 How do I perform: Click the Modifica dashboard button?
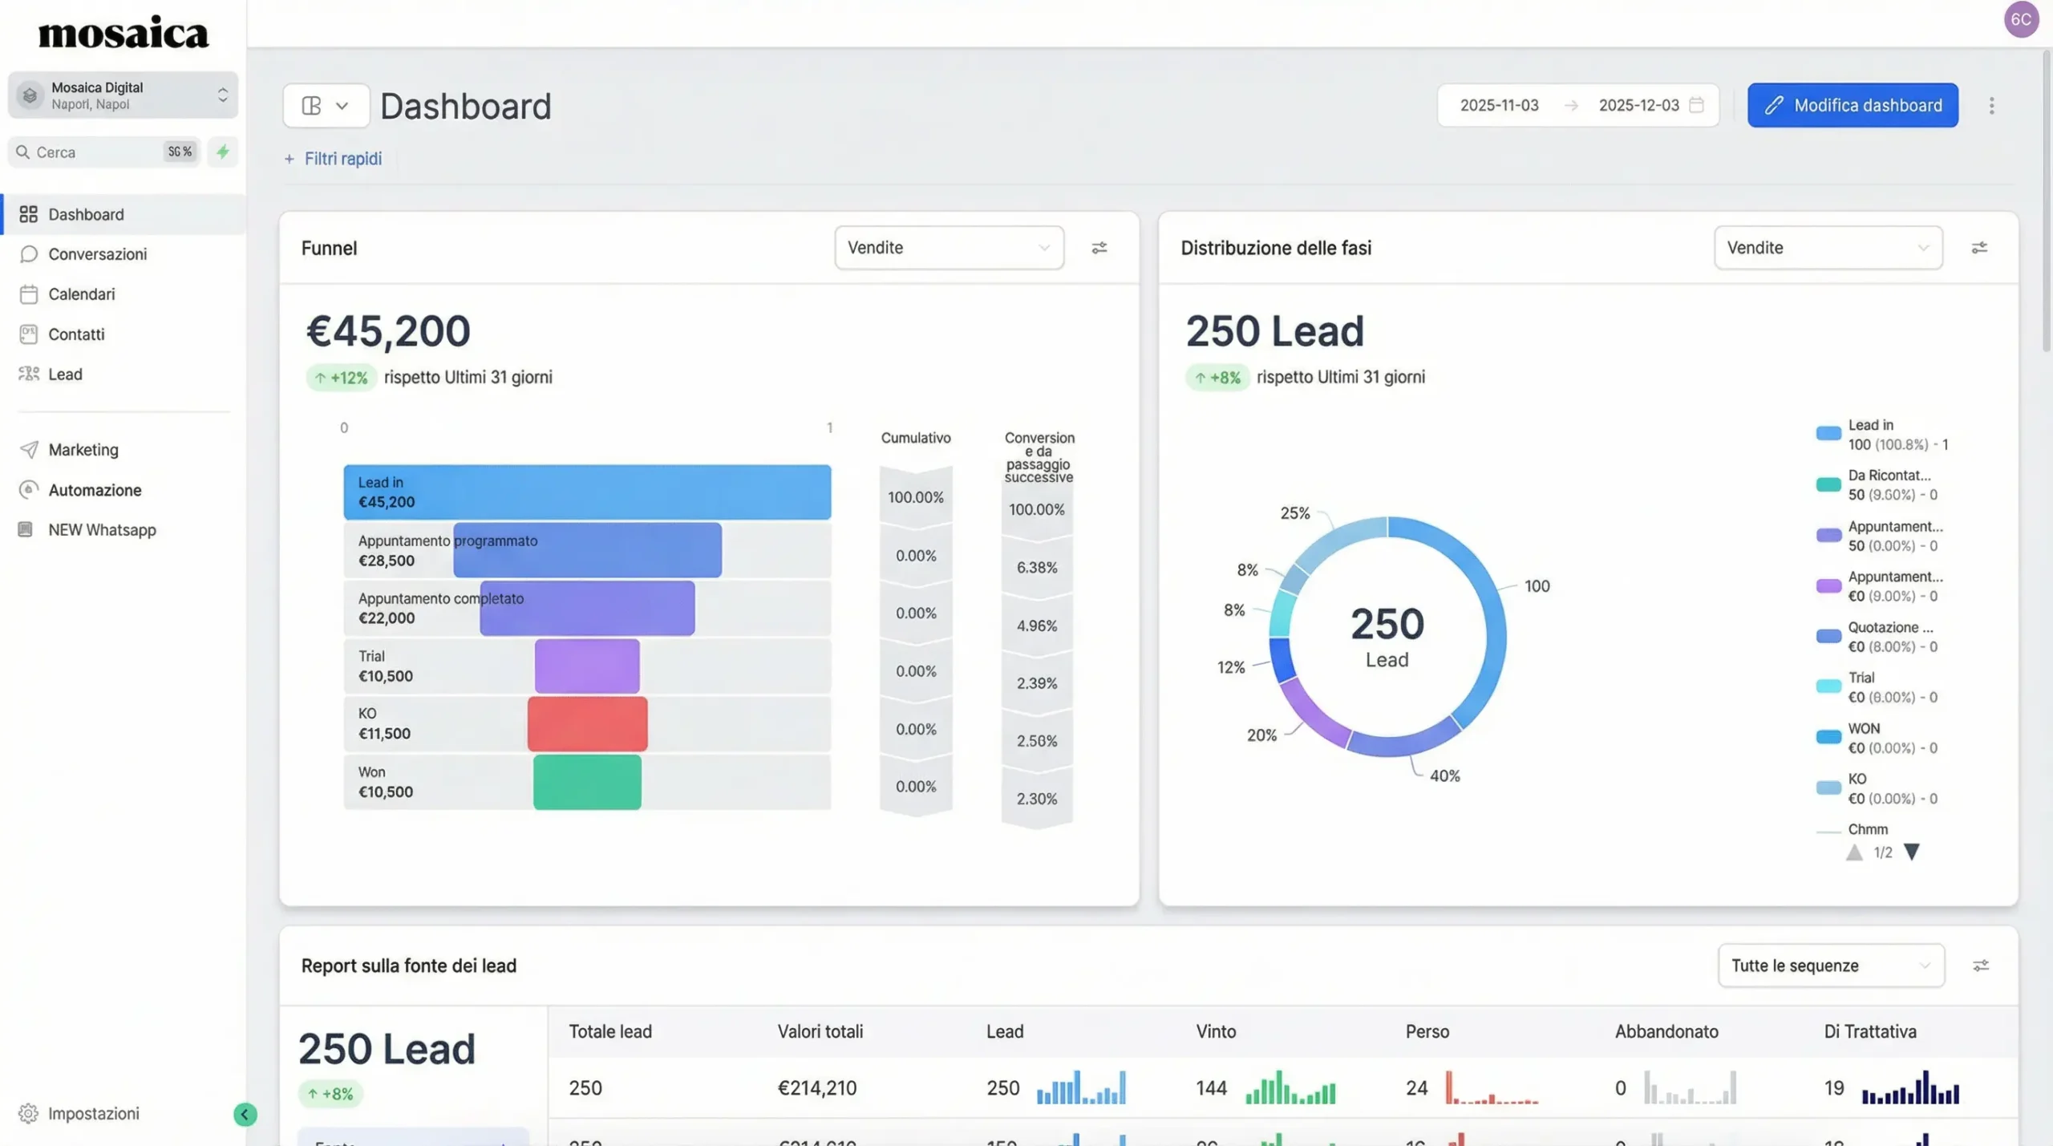pyautogui.click(x=1852, y=105)
